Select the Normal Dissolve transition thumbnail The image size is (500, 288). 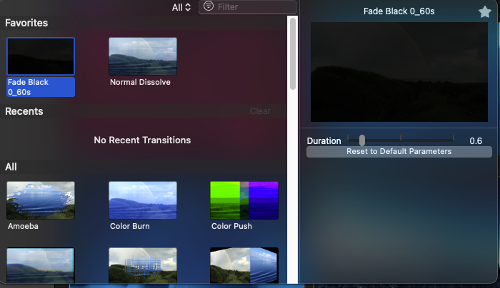coord(143,56)
